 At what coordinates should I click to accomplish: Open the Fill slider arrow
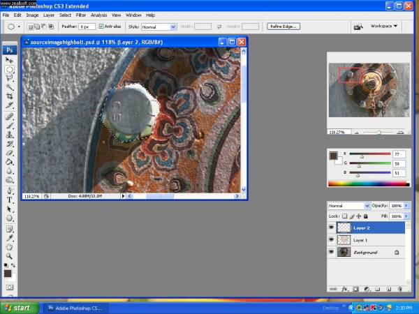(406, 216)
